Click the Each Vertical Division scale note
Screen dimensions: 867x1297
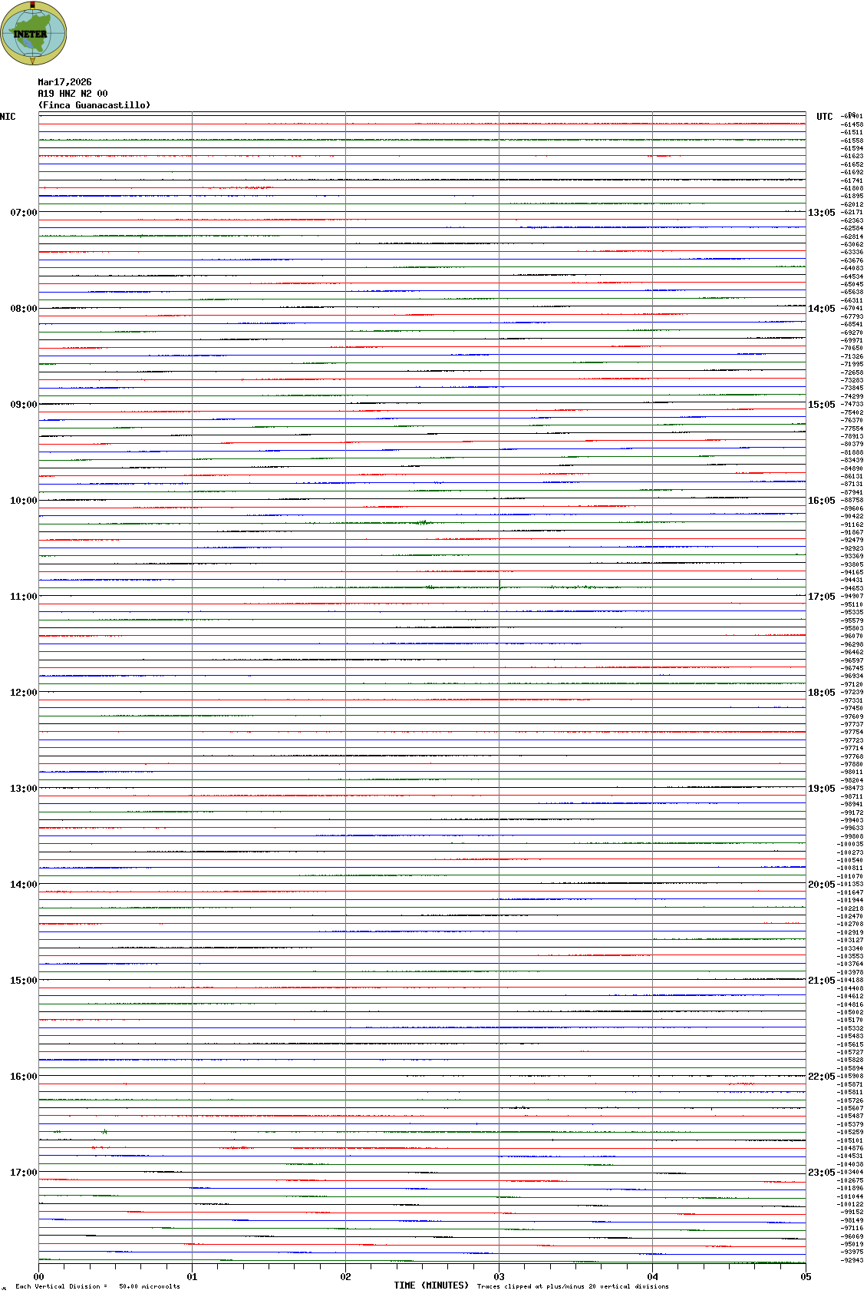pos(97,1286)
